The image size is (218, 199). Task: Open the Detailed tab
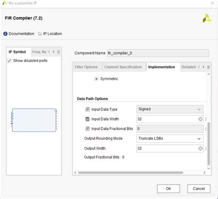[x=189, y=67]
